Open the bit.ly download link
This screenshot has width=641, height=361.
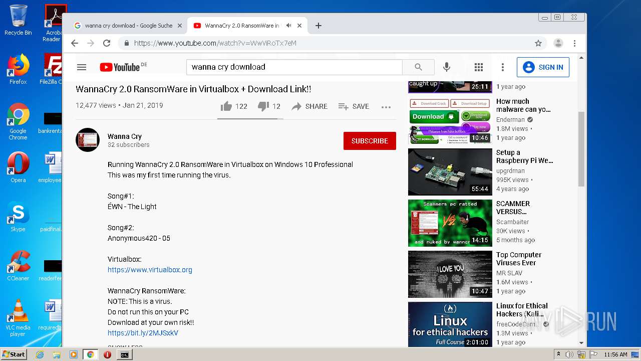[143, 333]
